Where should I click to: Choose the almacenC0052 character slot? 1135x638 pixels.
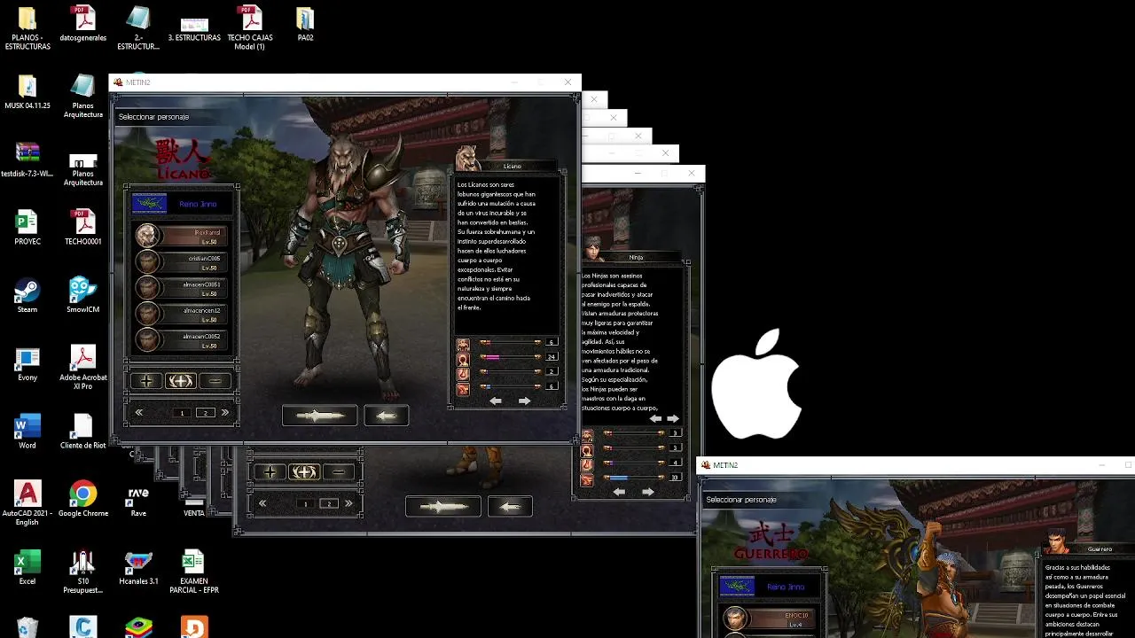click(x=181, y=340)
